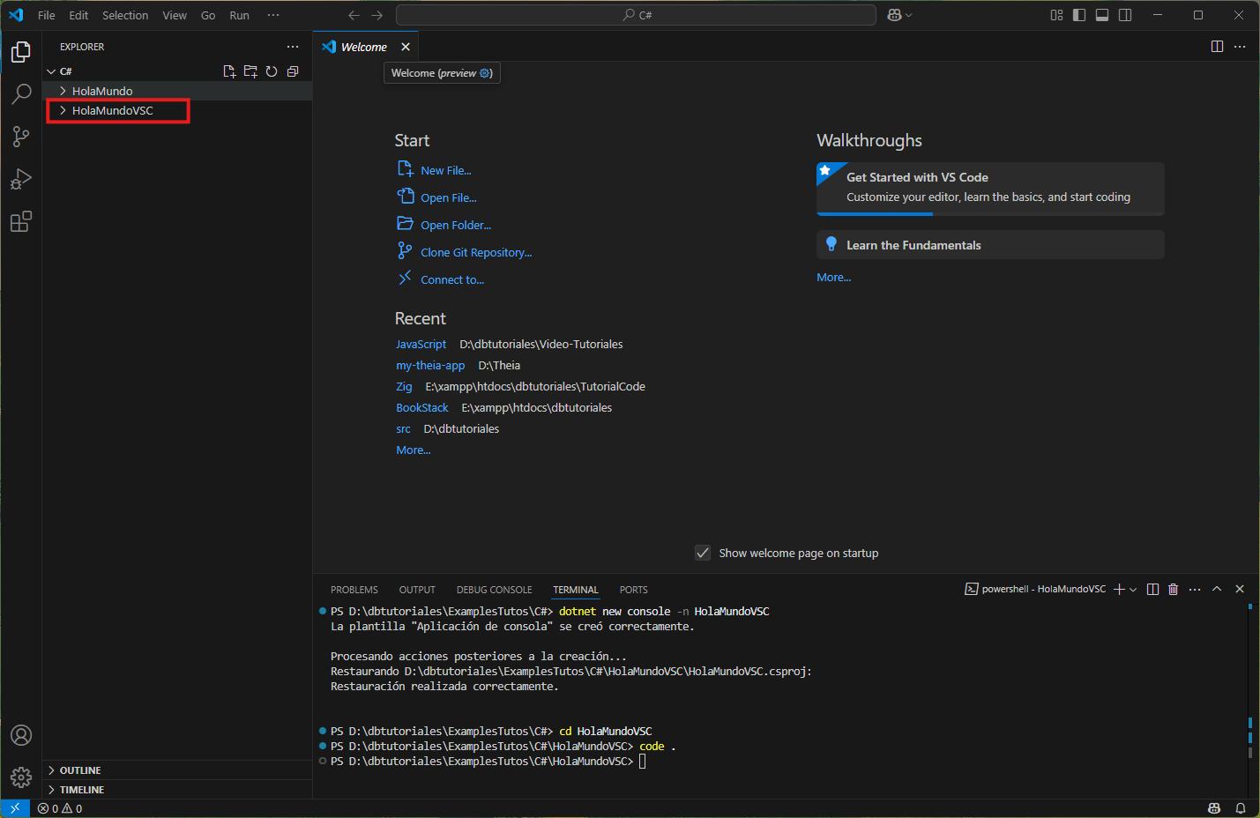
Task: Click the Open Folder... link
Action: point(456,225)
